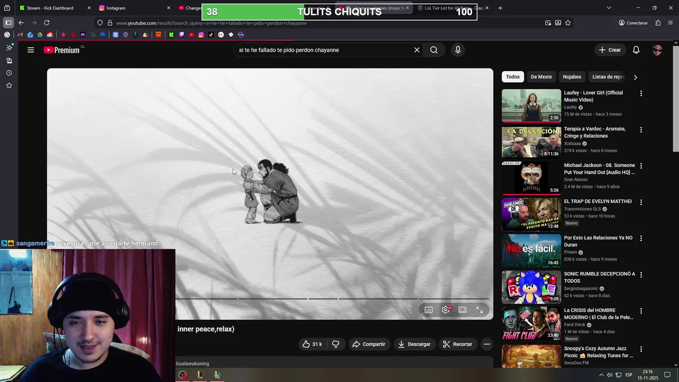Open the browser application menu
This screenshot has width=679, height=382.
click(671, 23)
